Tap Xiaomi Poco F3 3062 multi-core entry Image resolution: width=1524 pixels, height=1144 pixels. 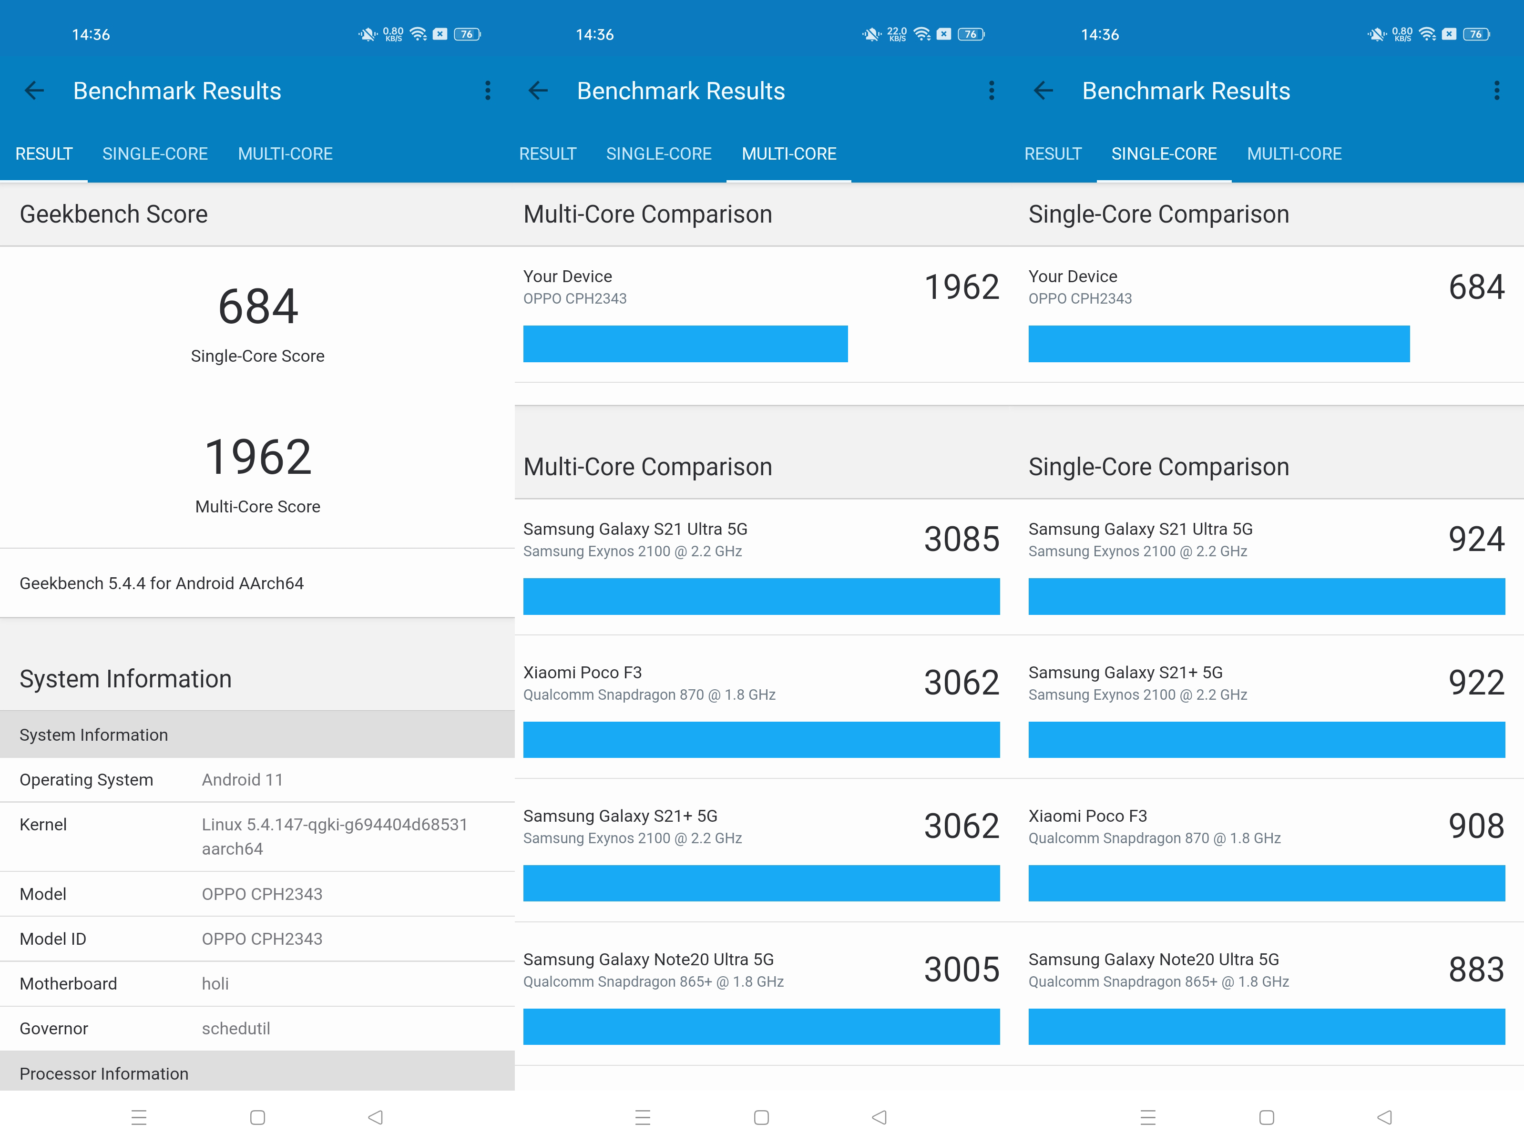(761, 707)
